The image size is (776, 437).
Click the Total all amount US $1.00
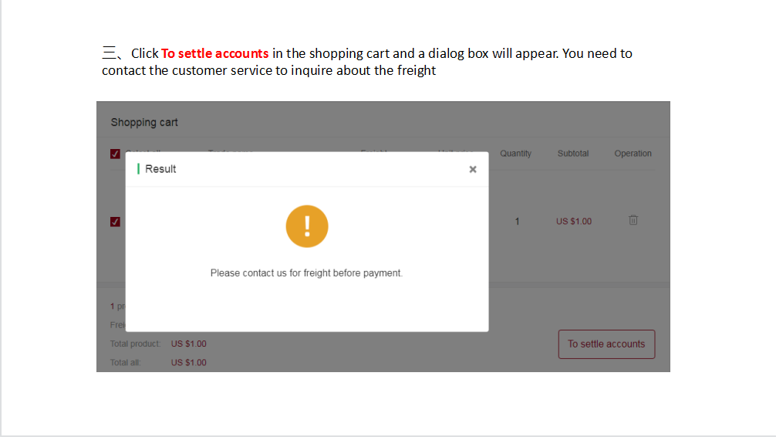(188, 363)
